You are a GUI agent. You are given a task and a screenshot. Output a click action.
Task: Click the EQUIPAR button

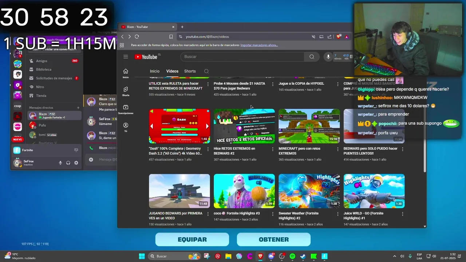tap(192, 239)
